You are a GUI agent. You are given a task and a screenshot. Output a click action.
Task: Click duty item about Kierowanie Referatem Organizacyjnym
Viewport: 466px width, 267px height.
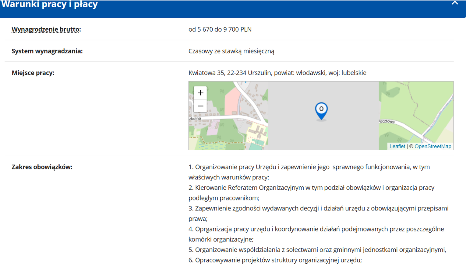pos(311,188)
